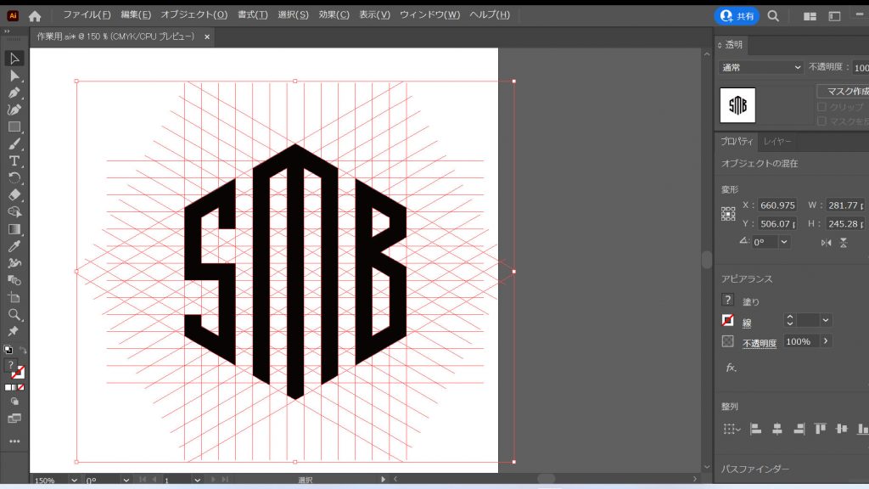Image resolution: width=869 pixels, height=489 pixels.
Task: Align objects to vertical center
Action: click(841, 429)
